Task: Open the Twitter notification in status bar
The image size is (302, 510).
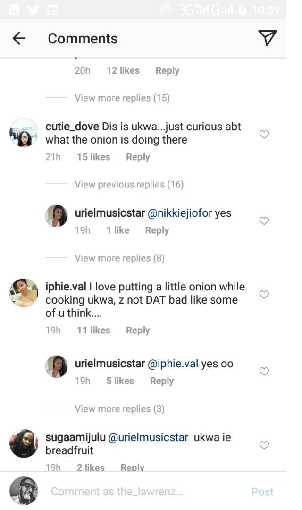Action: [x=33, y=9]
